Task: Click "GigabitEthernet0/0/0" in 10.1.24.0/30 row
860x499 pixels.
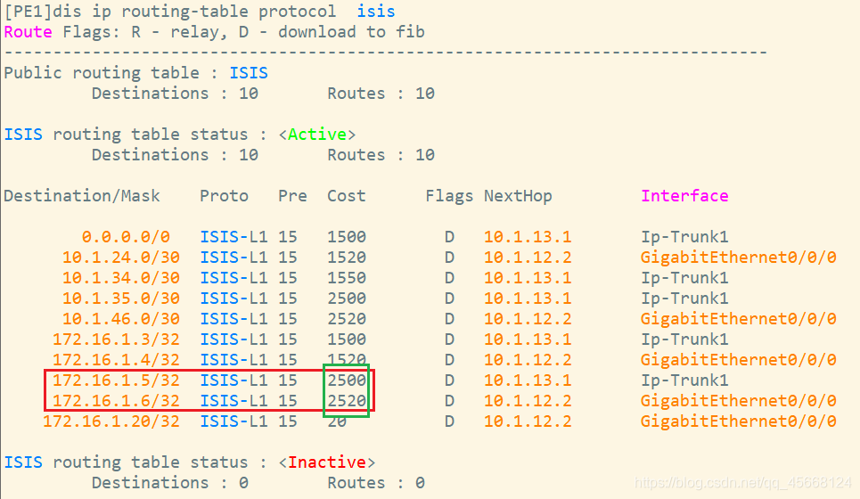Action: (x=738, y=258)
